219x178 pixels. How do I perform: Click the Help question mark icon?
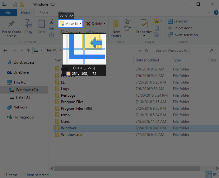coord(216,12)
